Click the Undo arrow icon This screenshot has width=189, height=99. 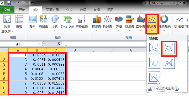coord(15,3)
